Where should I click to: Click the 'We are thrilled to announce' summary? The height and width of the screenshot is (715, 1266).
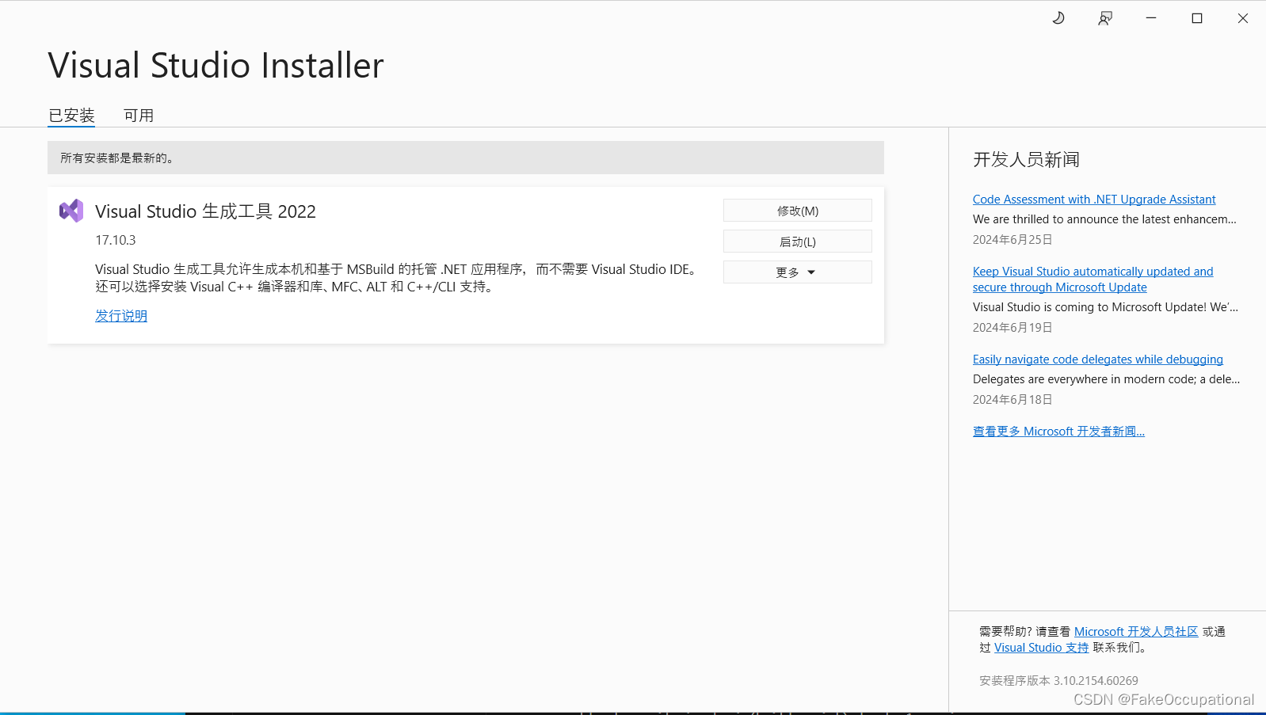point(1104,219)
